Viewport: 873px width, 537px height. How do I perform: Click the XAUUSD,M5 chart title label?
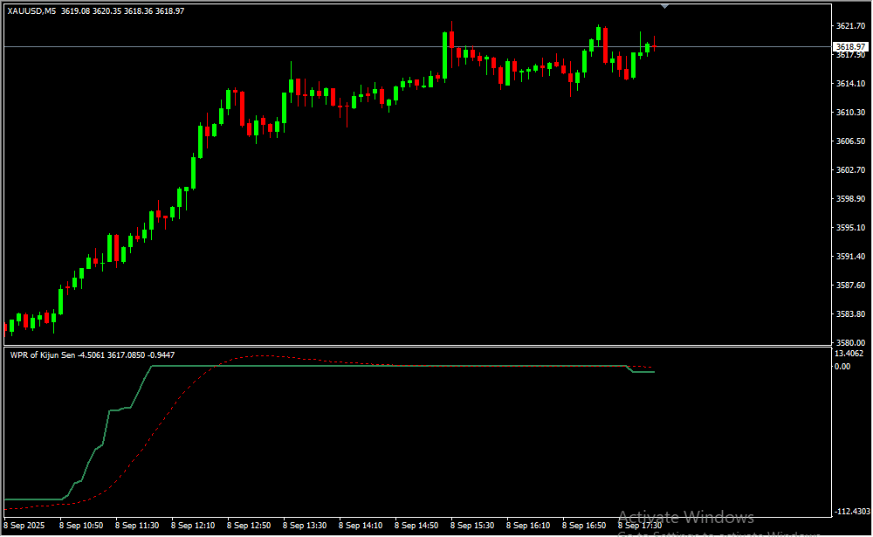pyautogui.click(x=33, y=10)
